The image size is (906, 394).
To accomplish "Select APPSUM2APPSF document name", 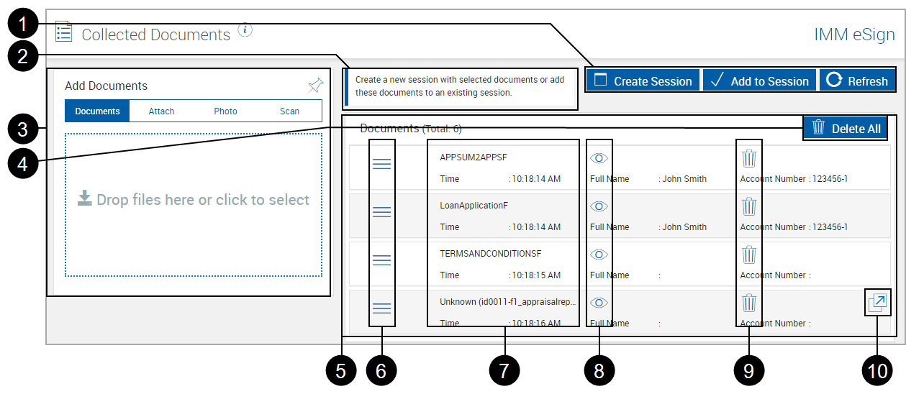I will [x=474, y=157].
